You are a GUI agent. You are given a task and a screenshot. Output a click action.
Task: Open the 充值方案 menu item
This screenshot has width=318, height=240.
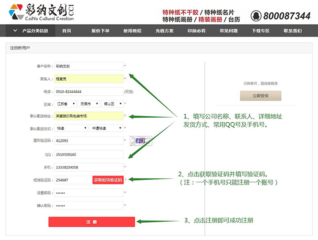tap(164, 31)
